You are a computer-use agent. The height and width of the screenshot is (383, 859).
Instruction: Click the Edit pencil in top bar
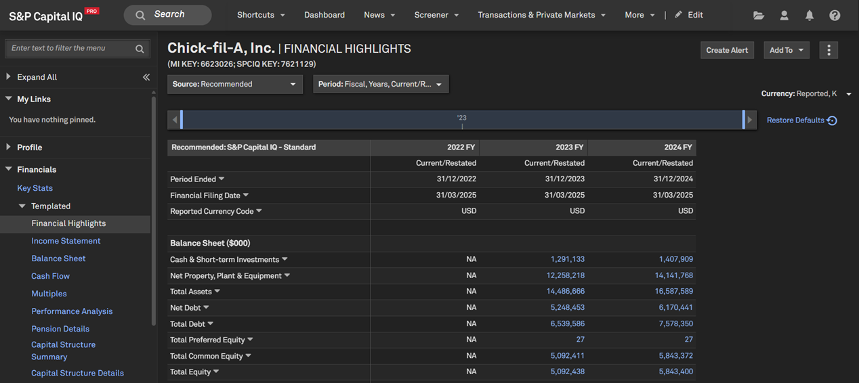coord(678,15)
